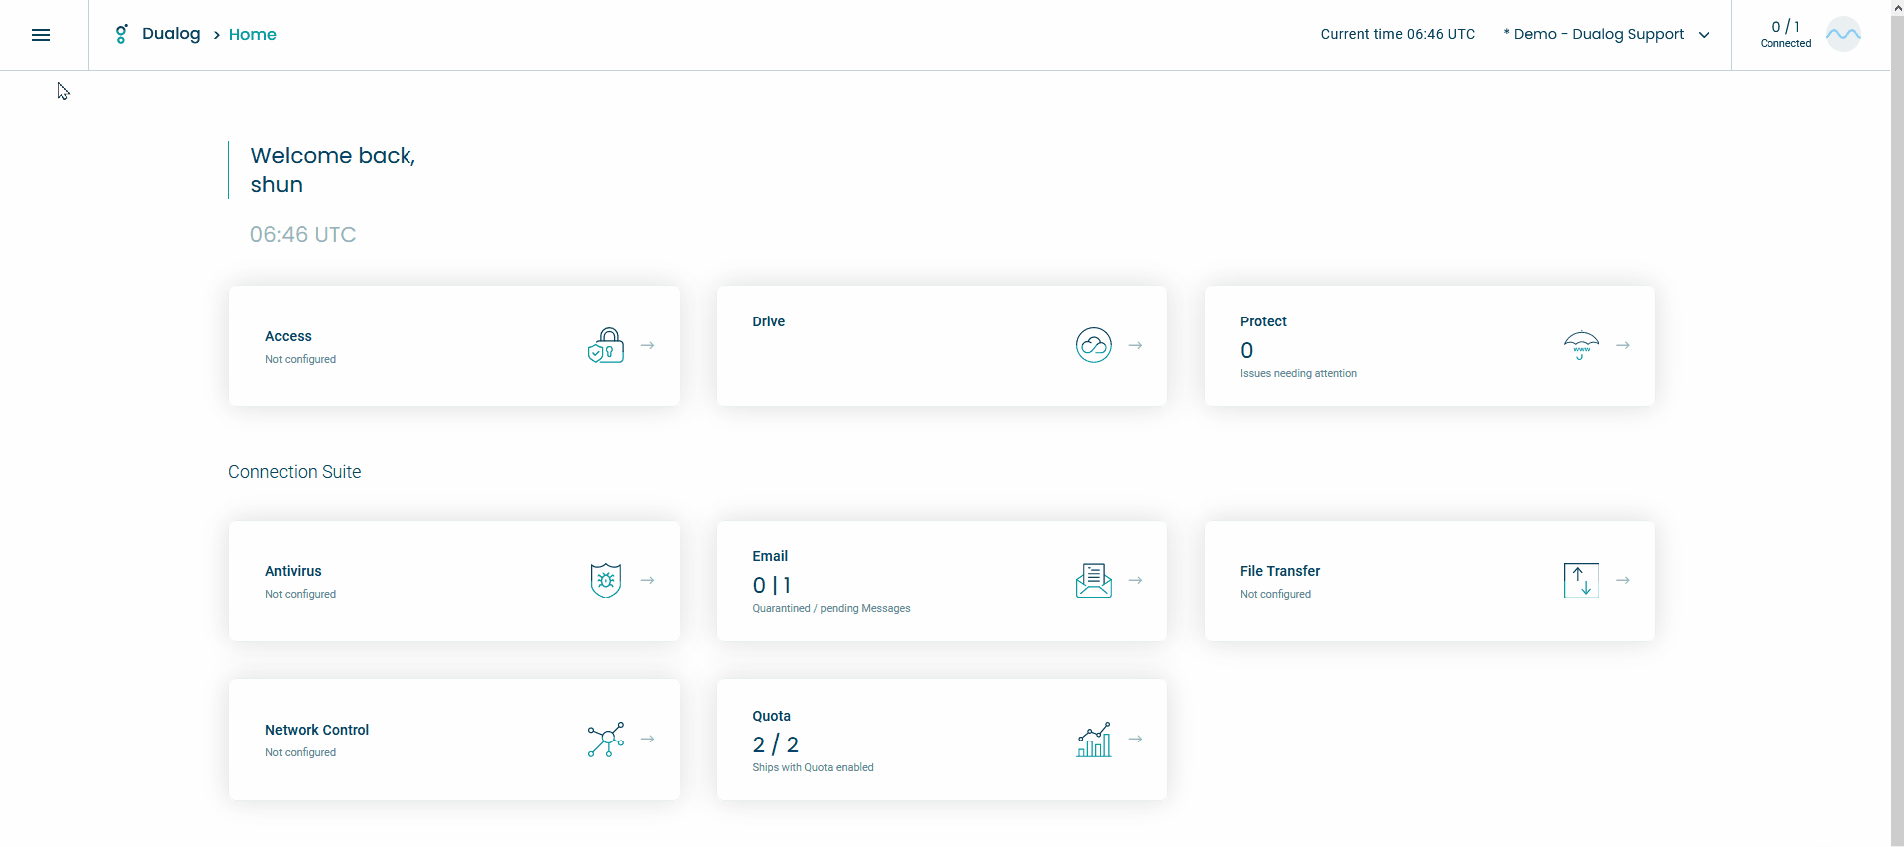Click the 0 / 1 Connected indicator

(1785, 34)
